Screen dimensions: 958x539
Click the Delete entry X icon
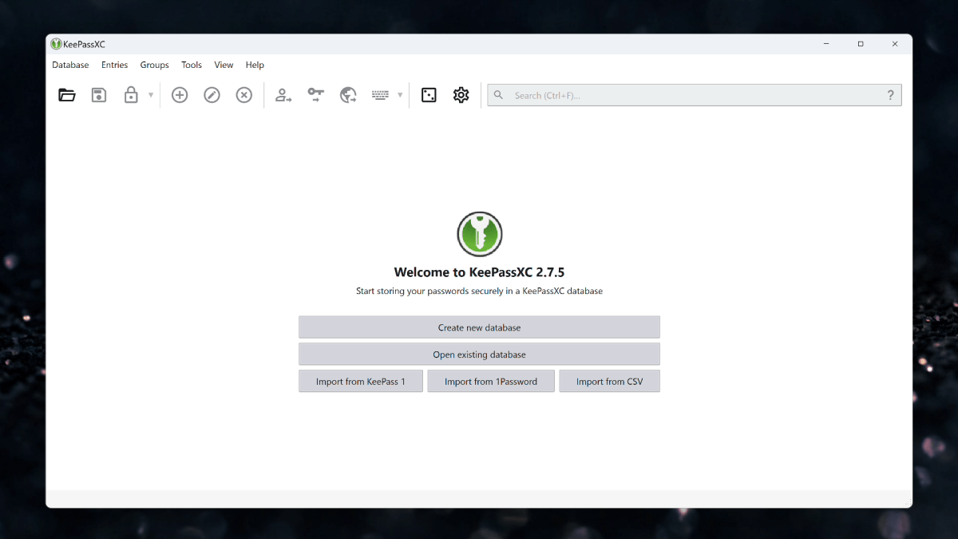(x=244, y=95)
